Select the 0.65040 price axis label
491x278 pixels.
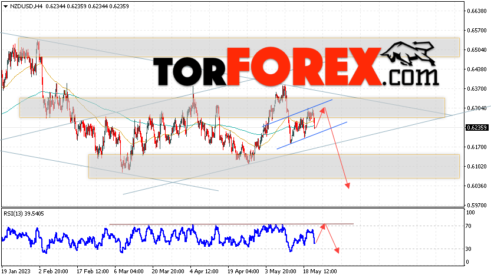coord(477,50)
